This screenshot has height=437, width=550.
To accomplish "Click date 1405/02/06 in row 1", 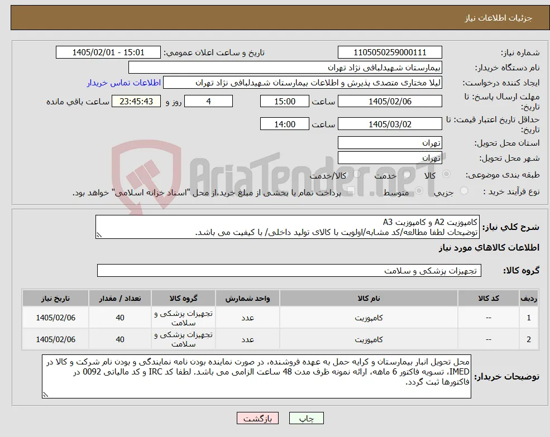I will [55, 318].
